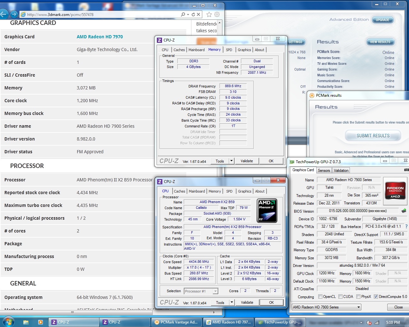Switch to first CPU-Z taskbar button
The height and width of the screenshot is (327, 409).
(74, 322)
